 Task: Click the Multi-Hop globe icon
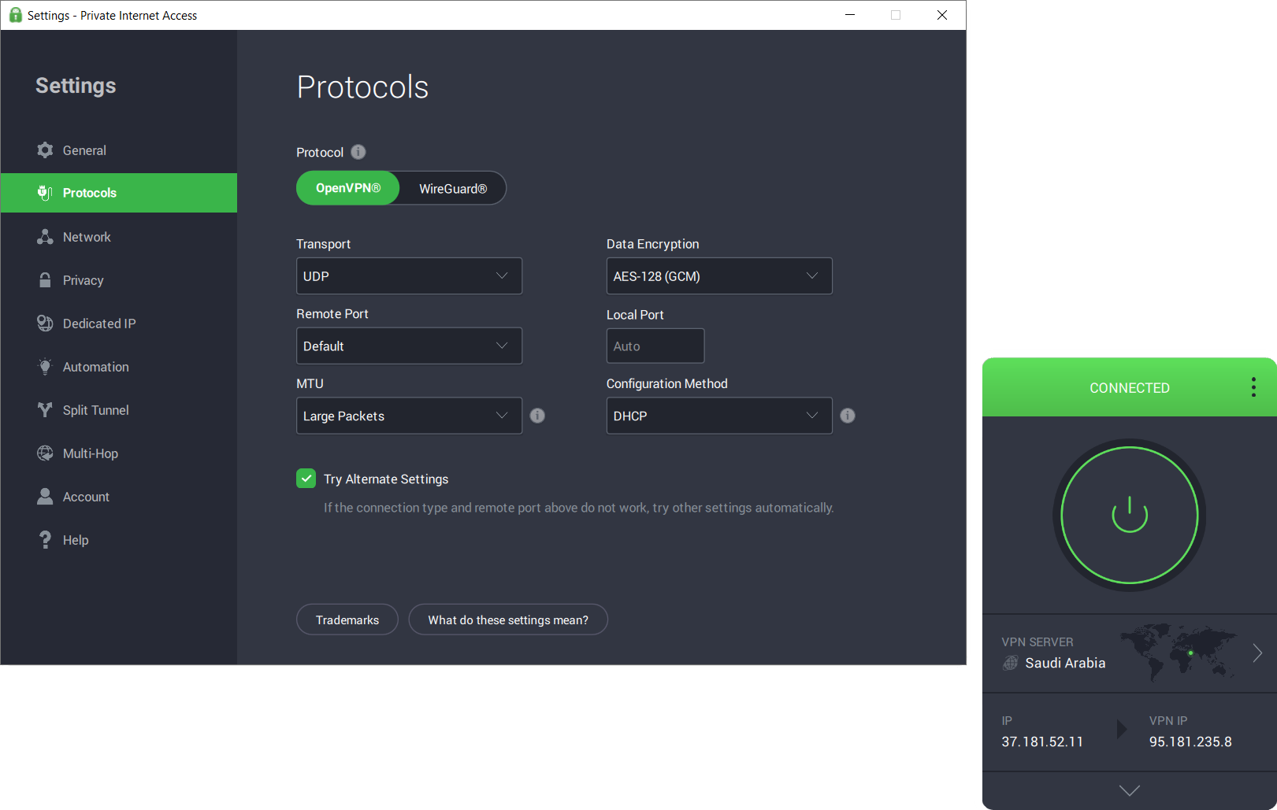click(x=46, y=453)
